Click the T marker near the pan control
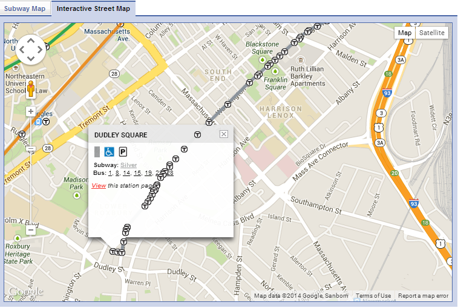The height and width of the screenshot is (308, 458). click(47, 46)
